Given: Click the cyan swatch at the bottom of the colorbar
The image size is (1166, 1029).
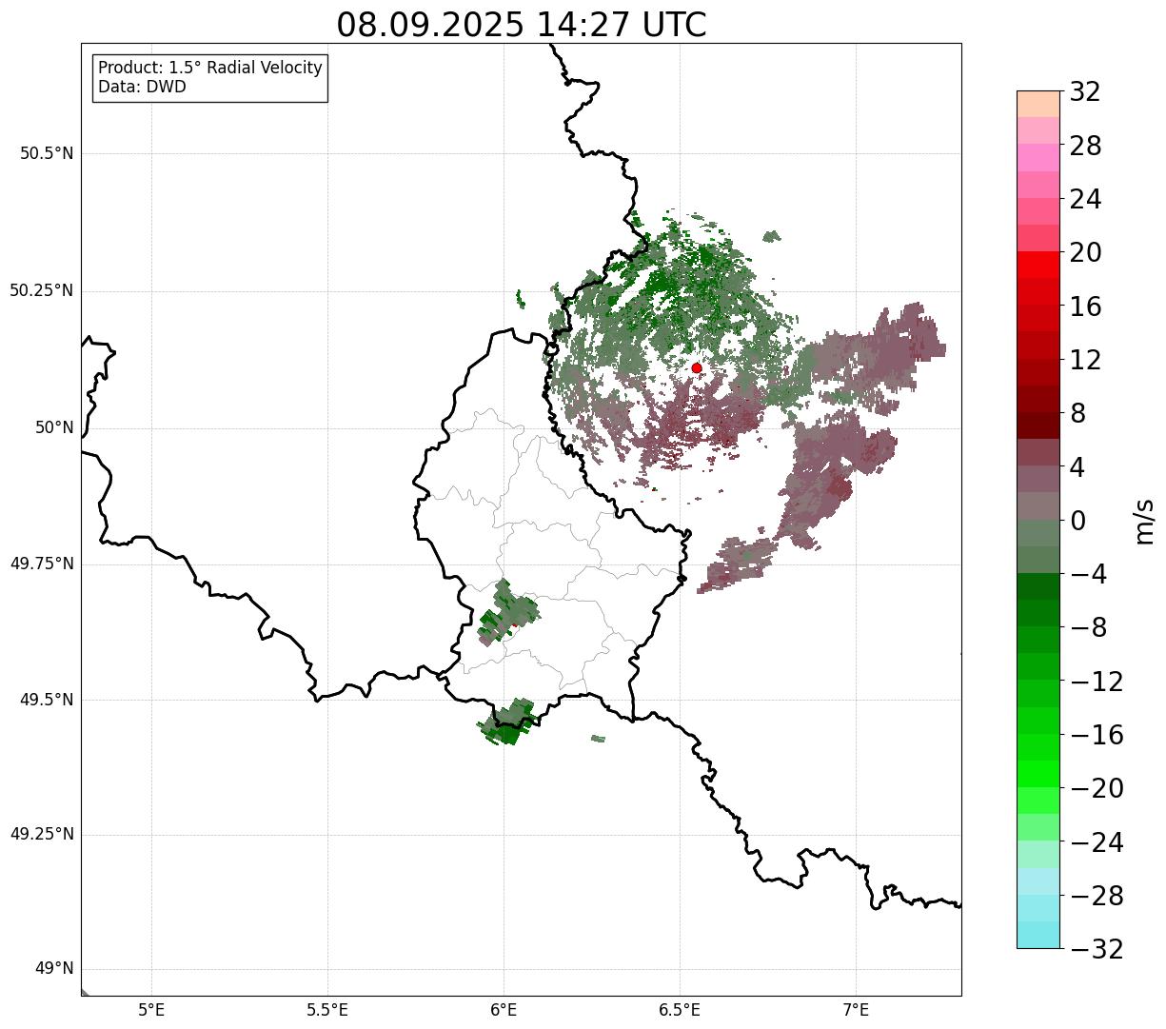Looking at the screenshot, I should tap(1038, 935).
